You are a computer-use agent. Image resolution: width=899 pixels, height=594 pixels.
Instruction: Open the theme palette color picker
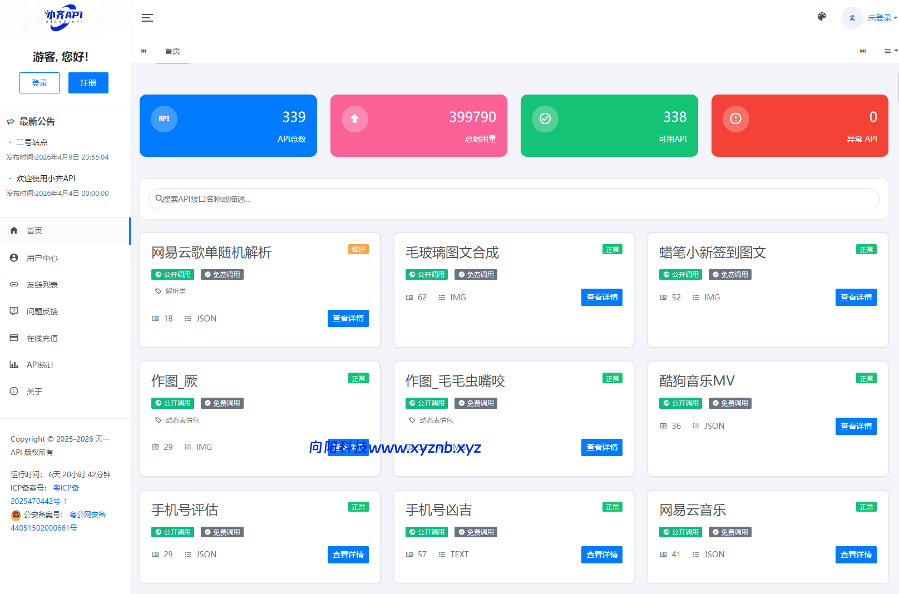coord(821,17)
